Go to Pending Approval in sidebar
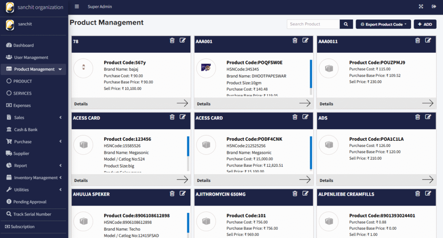 pos(29,202)
